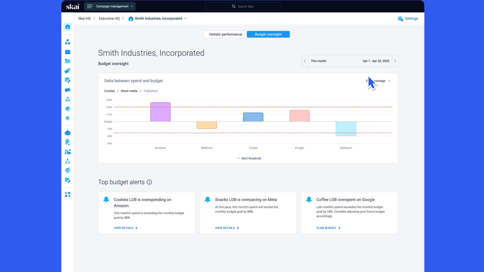Open the robot automation sidebar icon
This screenshot has height=272, width=484.
(x=67, y=133)
